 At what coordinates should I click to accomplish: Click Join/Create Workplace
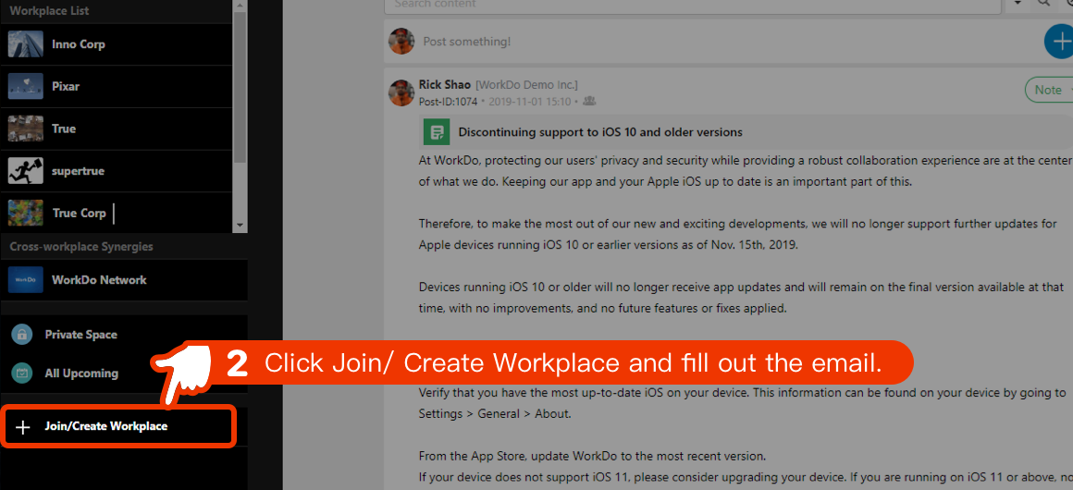coord(119,426)
